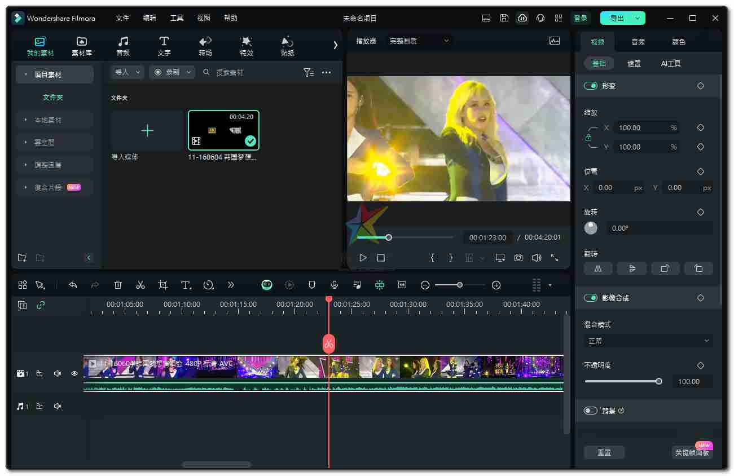Enable the 背景 background switch
The image size is (734, 476).
(x=591, y=411)
